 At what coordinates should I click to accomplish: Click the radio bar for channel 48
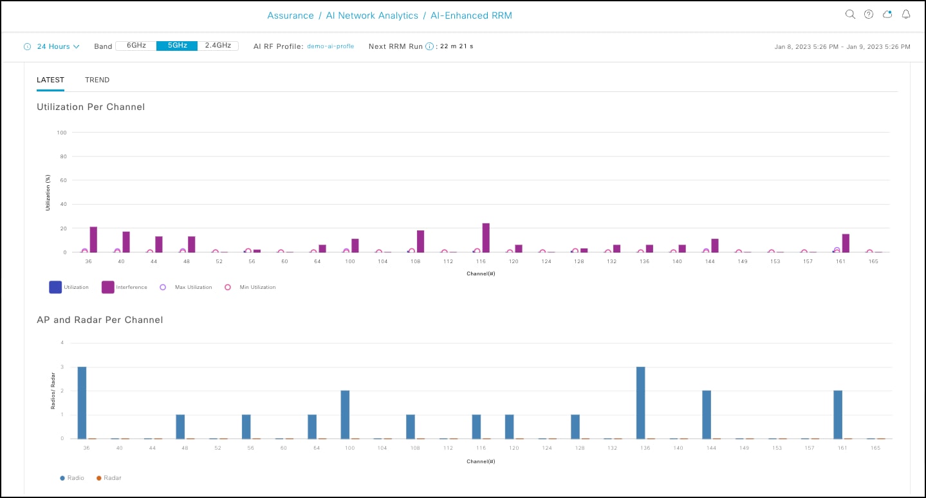[180, 427]
